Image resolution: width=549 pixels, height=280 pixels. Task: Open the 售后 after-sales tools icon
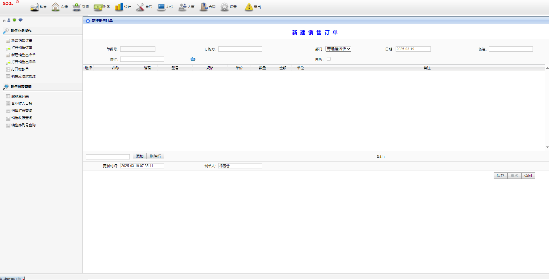click(140, 7)
